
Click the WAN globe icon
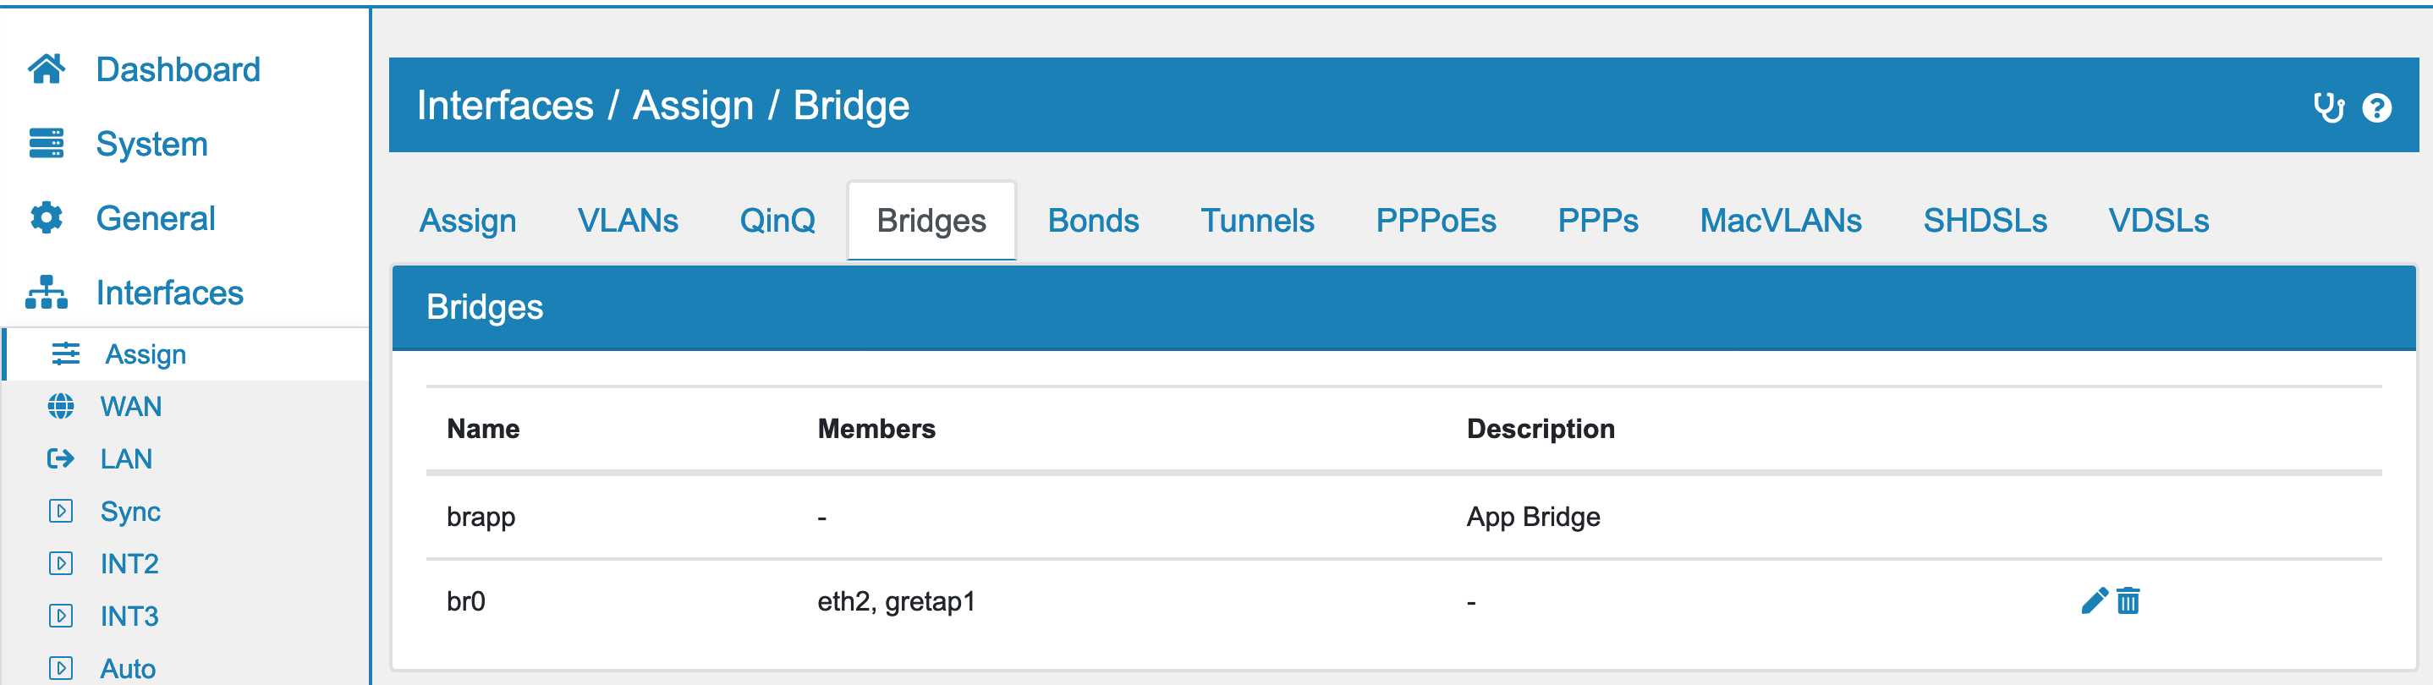(60, 407)
